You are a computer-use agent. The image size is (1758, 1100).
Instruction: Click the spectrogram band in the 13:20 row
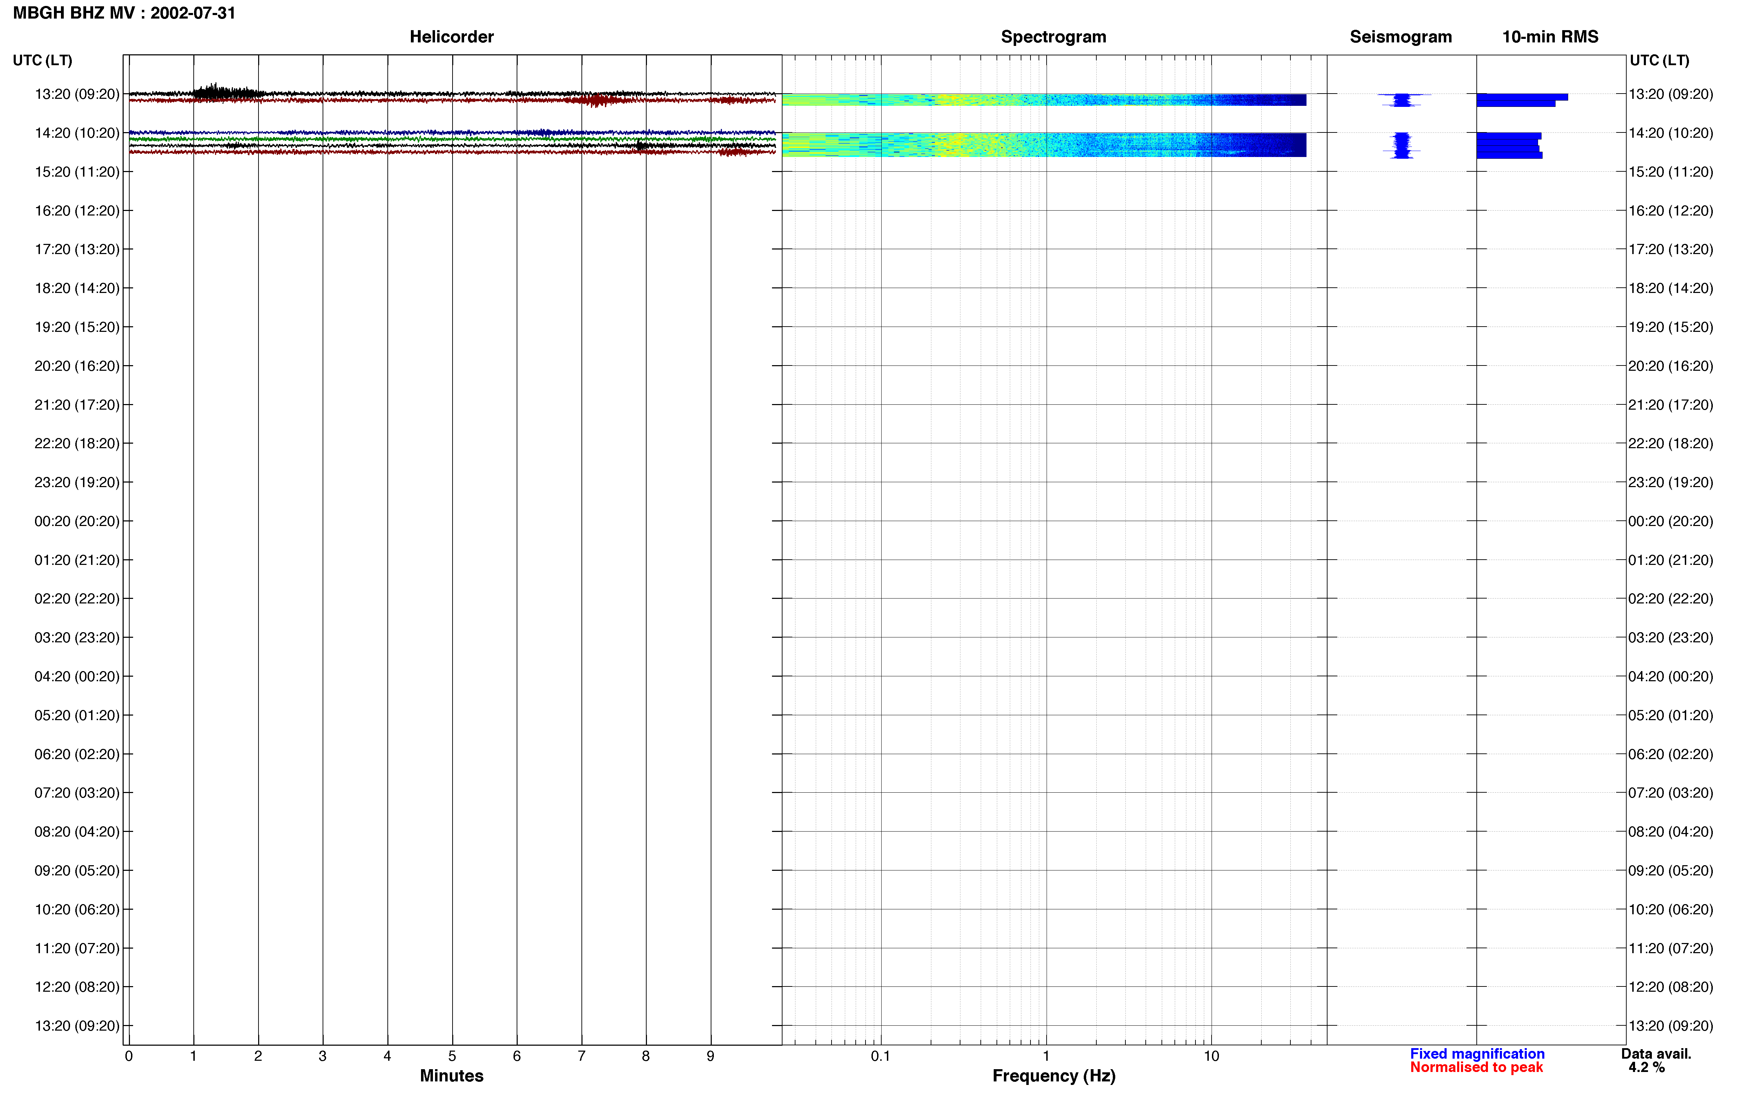pyautogui.click(x=1044, y=100)
